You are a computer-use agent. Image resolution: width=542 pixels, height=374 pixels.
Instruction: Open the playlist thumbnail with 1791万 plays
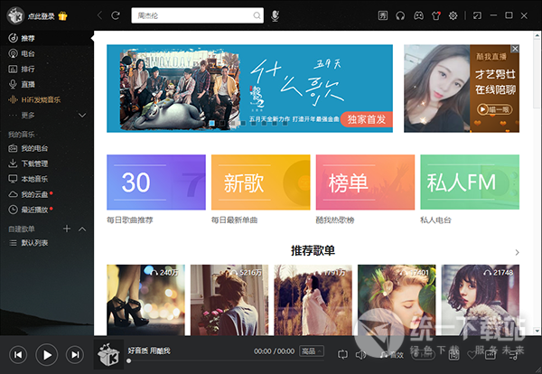(x=313, y=300)
